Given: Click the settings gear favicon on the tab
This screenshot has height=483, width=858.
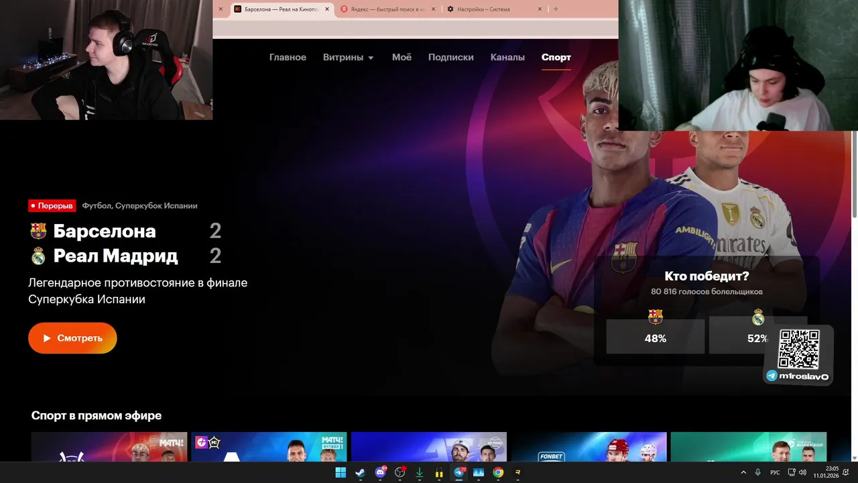Looking at the screenshot, I should tap(450, 9).
